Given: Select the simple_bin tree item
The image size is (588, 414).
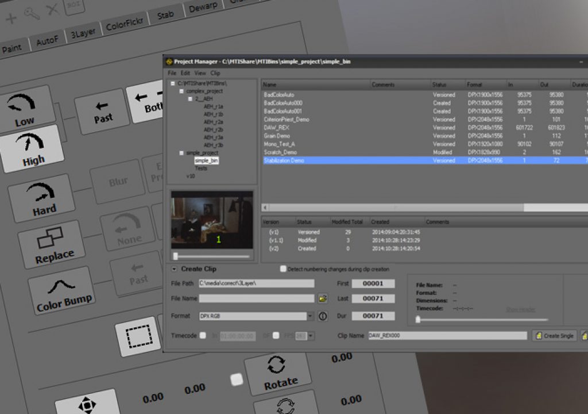Looking at the screenshot, I should click(206, 160).
